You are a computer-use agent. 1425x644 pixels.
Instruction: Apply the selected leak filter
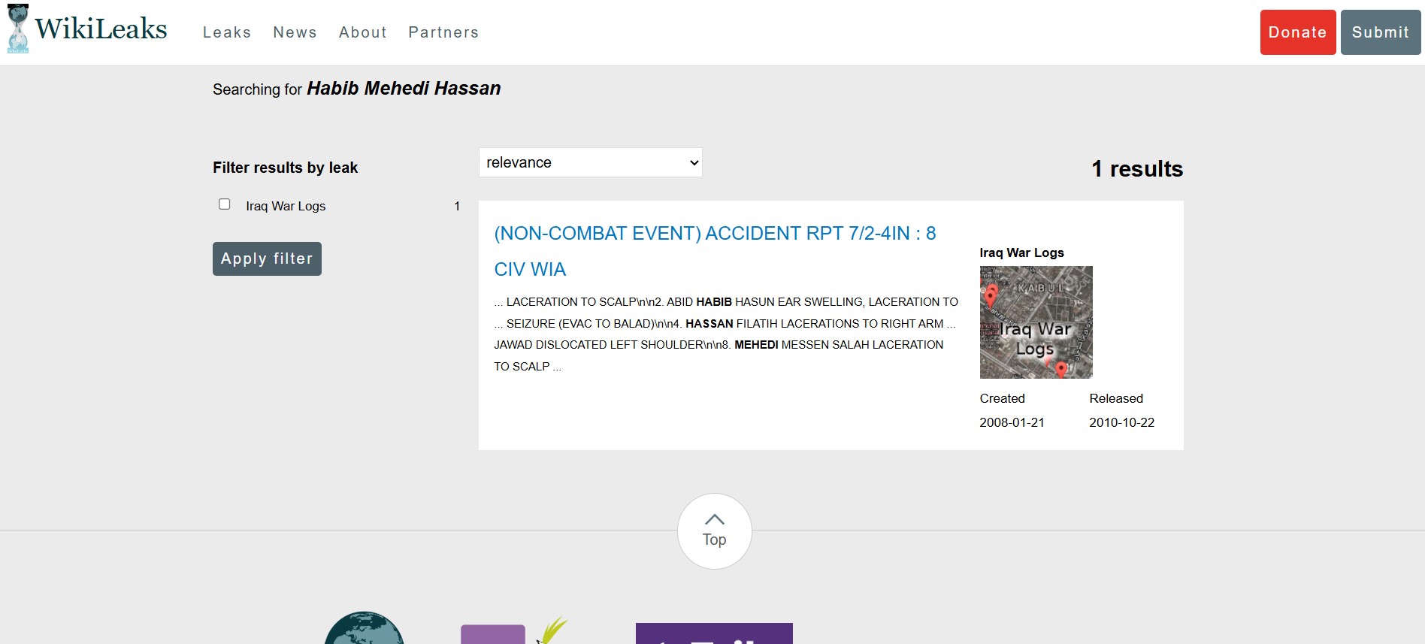tap(267, 259)
